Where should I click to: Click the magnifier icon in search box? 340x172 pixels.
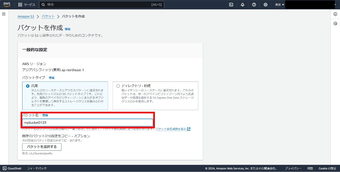pos(43,5)
